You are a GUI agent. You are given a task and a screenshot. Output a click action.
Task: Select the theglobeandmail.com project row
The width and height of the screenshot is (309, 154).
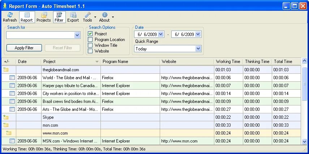tap(151, 70)
